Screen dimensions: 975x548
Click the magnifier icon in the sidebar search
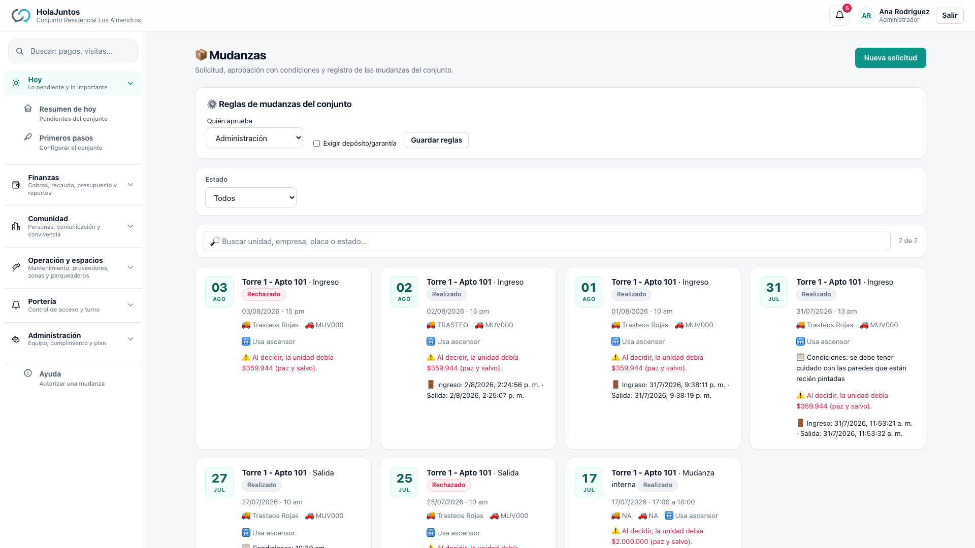coord(20,51)
